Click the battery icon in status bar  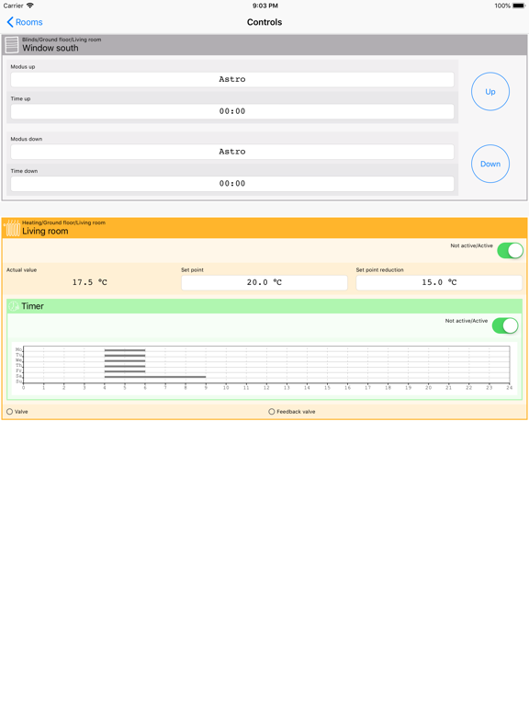[x=519, y=6]
